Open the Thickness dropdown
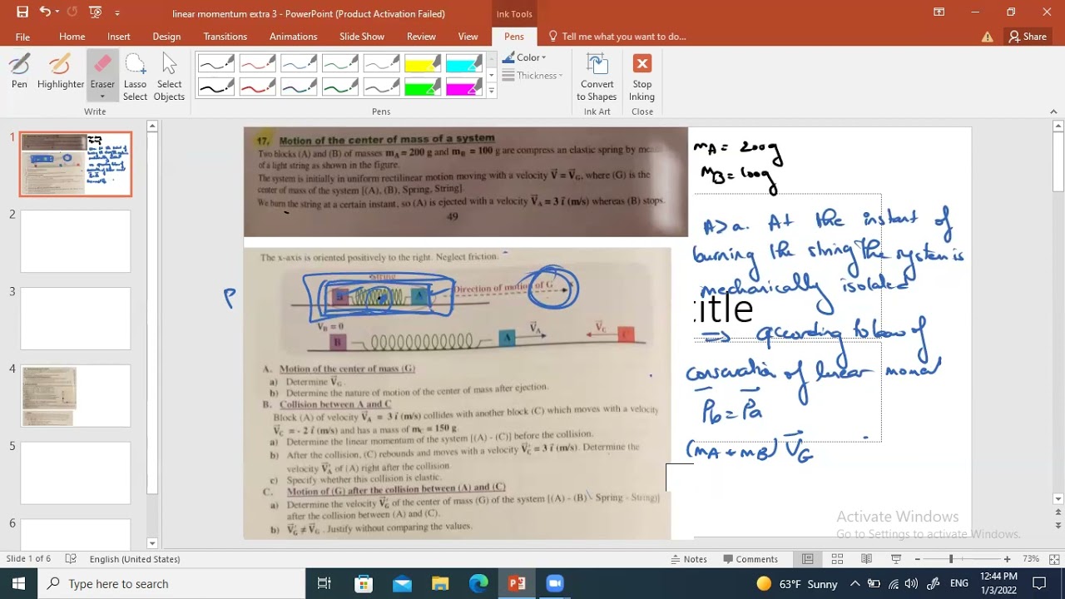Screen dimensions: 1065x599 point(532,76)
